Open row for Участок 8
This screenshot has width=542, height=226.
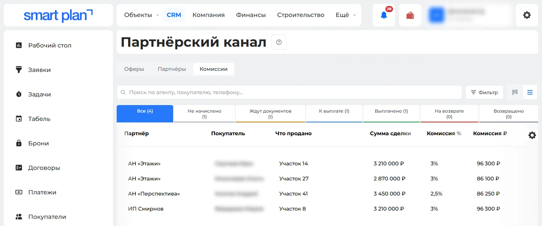pos(292,209)
